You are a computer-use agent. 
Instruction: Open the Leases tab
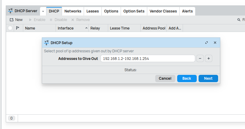point(93,11)
